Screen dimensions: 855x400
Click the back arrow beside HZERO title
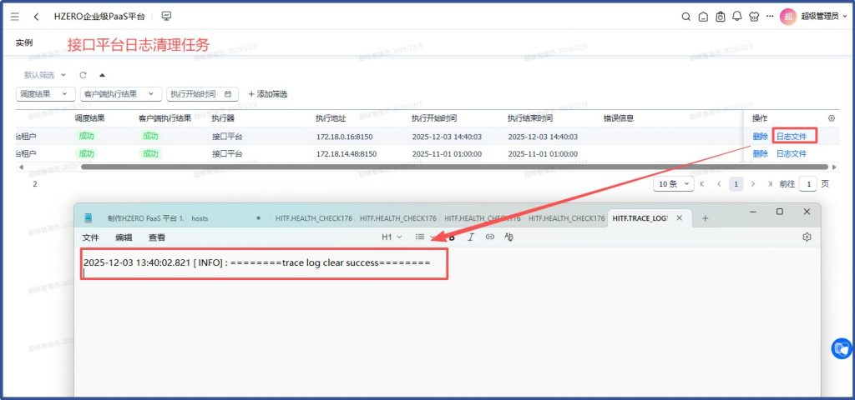(36, 16)
